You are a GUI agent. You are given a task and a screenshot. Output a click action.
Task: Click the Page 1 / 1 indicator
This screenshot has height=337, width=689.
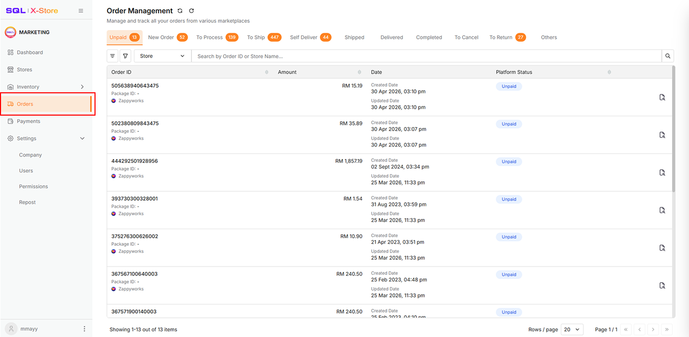tap(606, 329)
